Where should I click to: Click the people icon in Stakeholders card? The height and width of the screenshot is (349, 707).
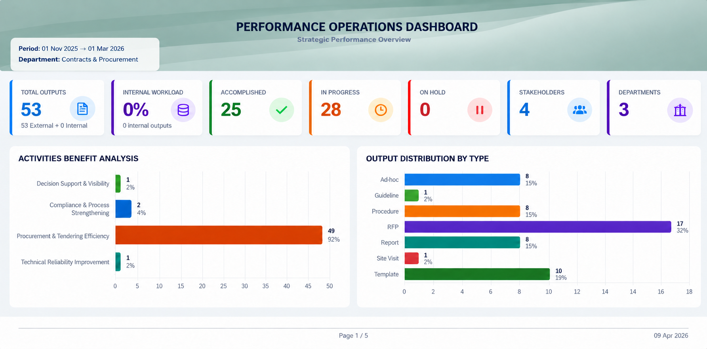click(579, 110)
